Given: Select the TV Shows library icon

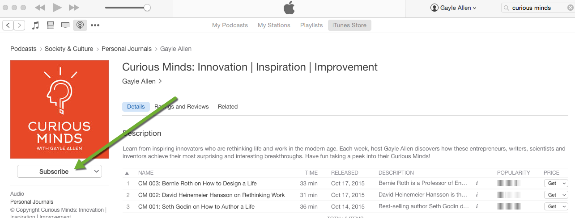Looking at the screenshot, I should tap(65, 25).
